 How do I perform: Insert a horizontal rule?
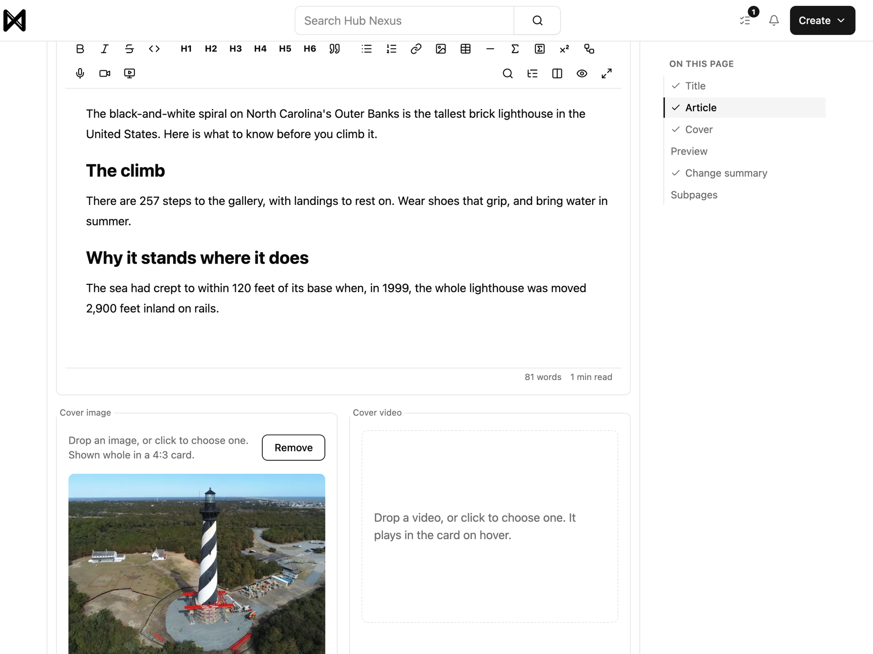490,49
